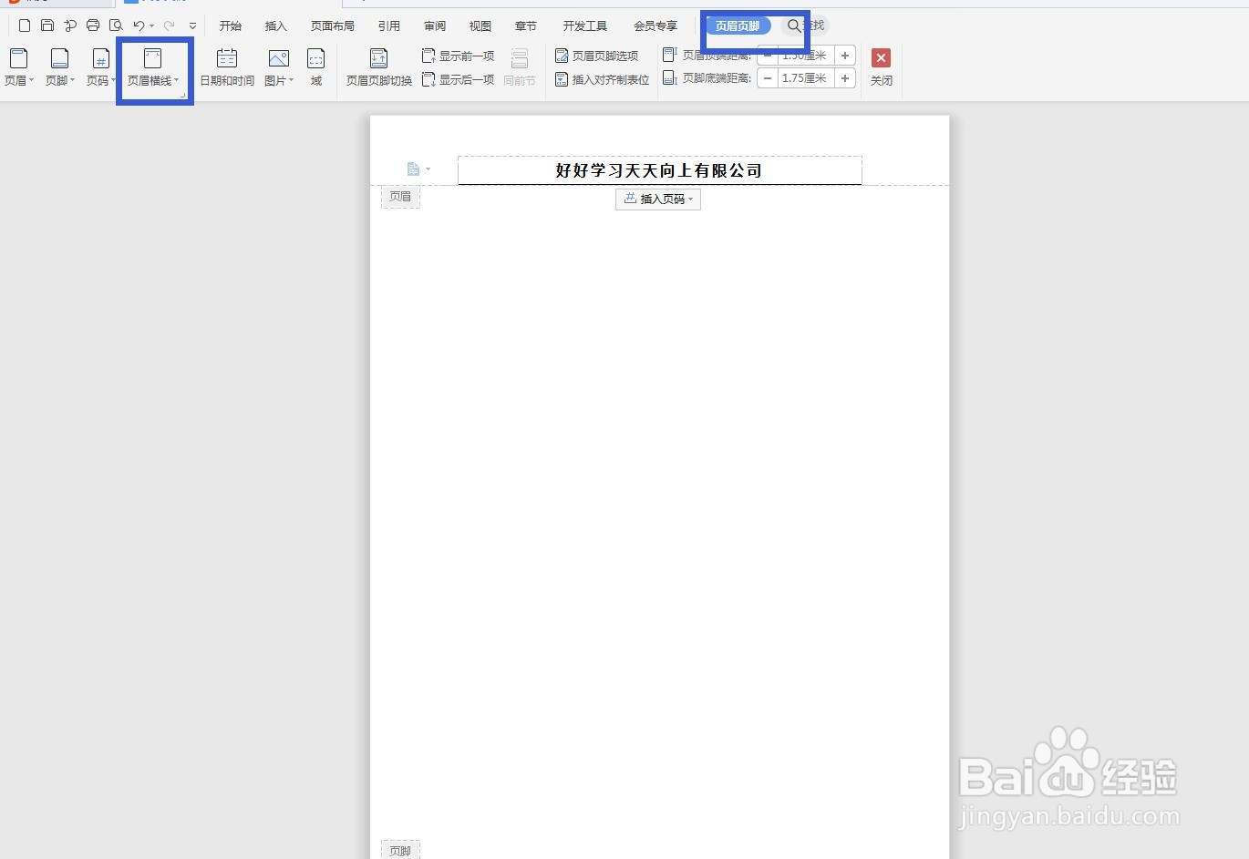Image resolution: width=1249 pixels, height=859 pixels.
Task: Show the previous header item (显示前一项)
Action: click(459, 55)
